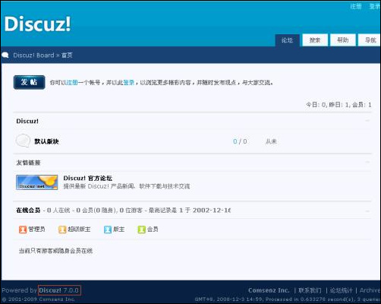Collapse the 在线会员 section
This screenshot has width=381, height=304.
pyautogui.click(x=367, y=211)
